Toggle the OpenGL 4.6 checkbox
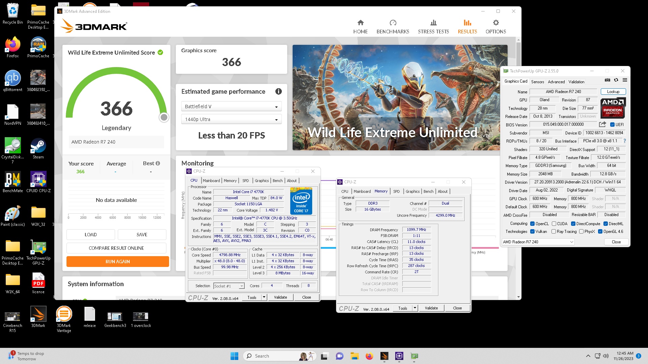The image size is (648, 364). coord(600,232)
